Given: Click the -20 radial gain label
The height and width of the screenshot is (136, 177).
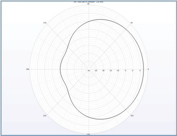Looking at the screenshot, I should click(103, 71).
